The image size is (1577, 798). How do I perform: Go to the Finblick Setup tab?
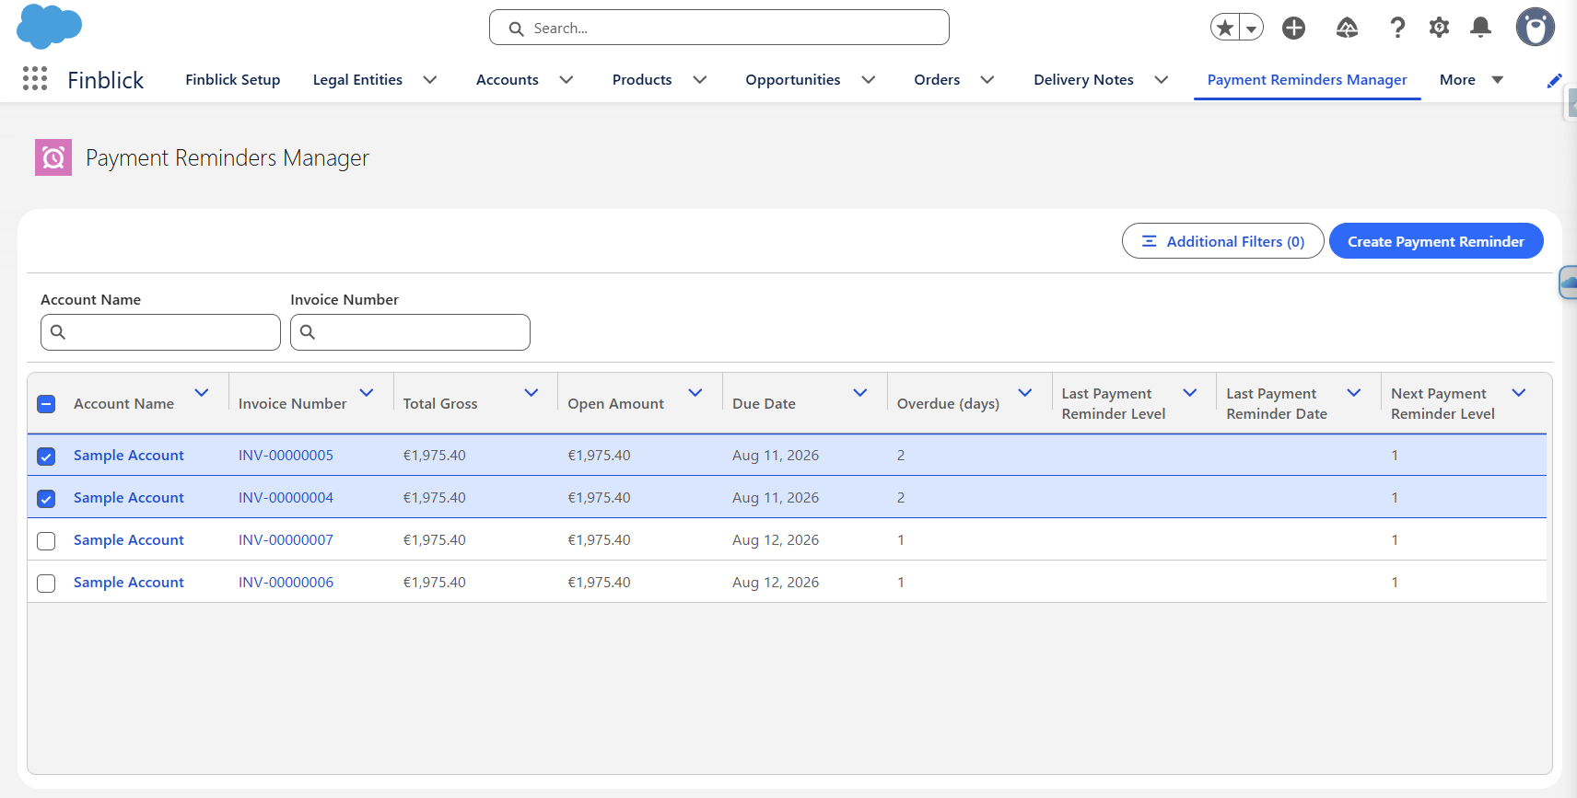coord(233,80)
